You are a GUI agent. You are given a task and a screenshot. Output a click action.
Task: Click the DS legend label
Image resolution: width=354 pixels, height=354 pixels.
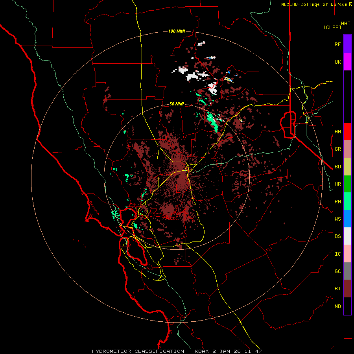coord(337,236)
